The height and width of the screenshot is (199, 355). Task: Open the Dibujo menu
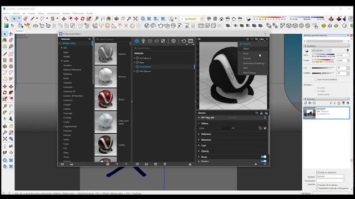[41, 13]
